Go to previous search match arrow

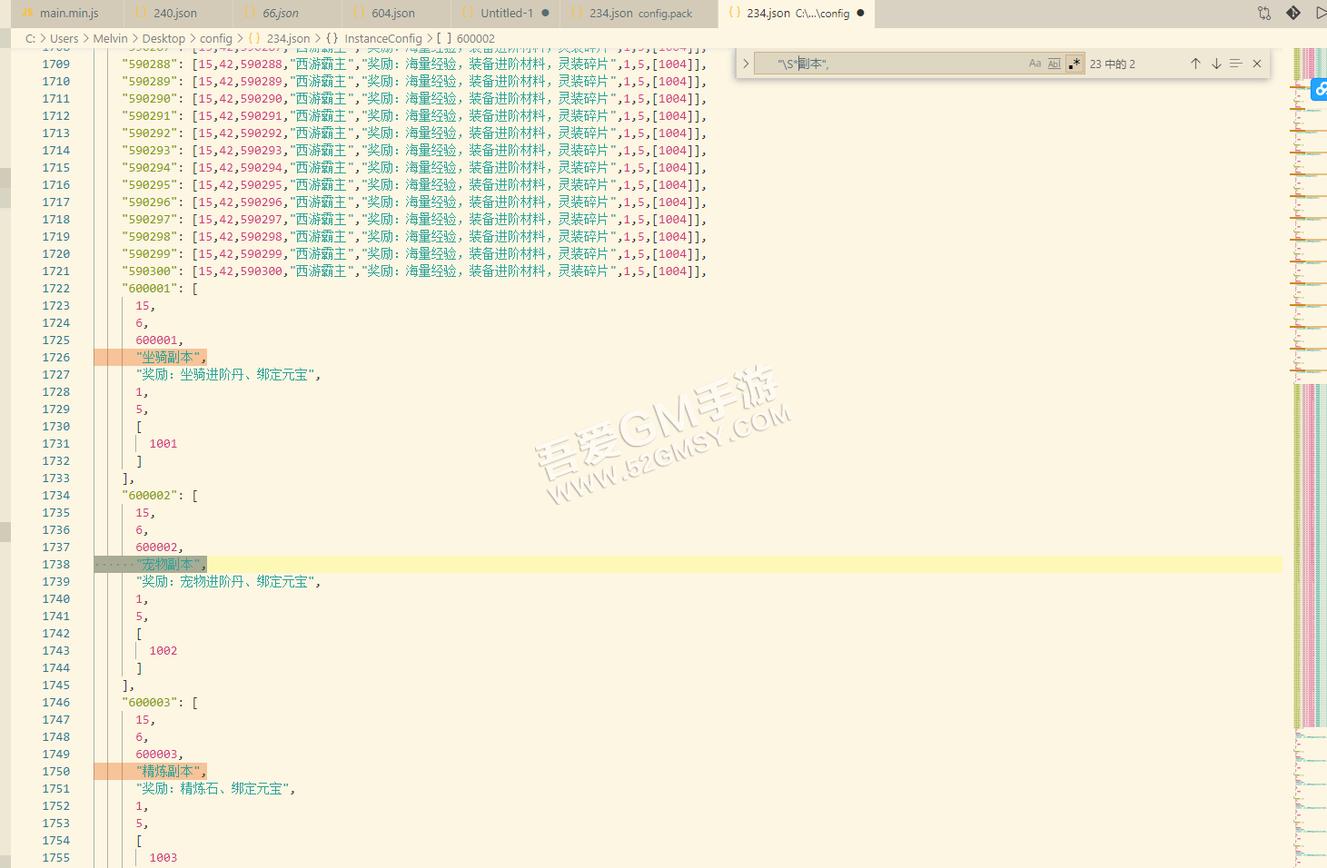[x=1195, y=64]
